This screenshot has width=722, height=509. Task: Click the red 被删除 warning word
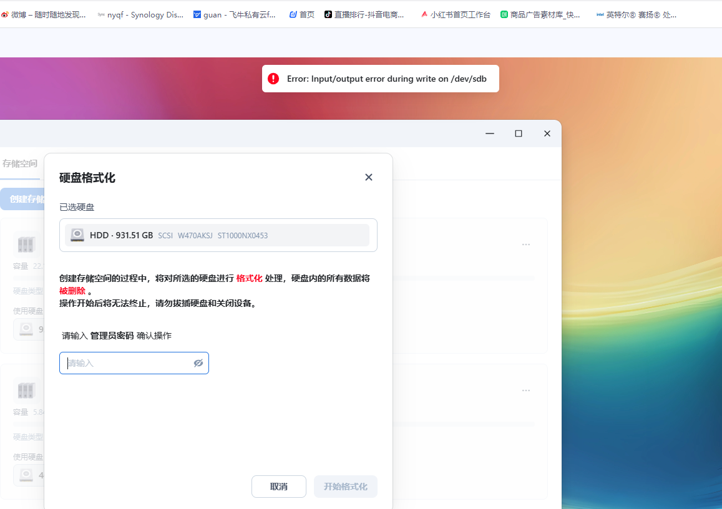tap(72, 291)
